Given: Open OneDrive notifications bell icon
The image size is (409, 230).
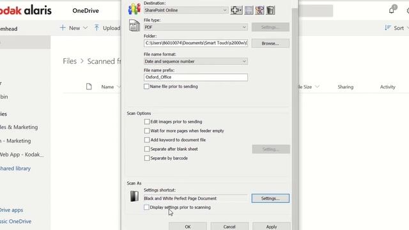Looking at the screenshot, I should (x=392, y=10).
